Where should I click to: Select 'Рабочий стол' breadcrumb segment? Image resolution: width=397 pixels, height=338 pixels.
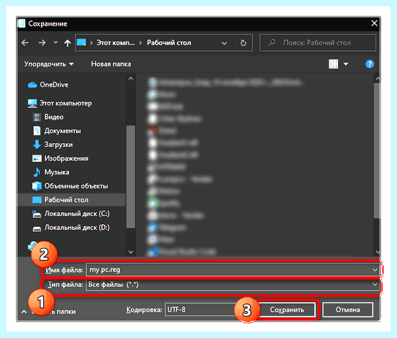(x=169, y=43)
